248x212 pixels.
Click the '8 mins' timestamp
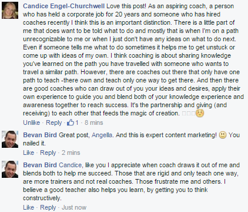tap(94, 122)
